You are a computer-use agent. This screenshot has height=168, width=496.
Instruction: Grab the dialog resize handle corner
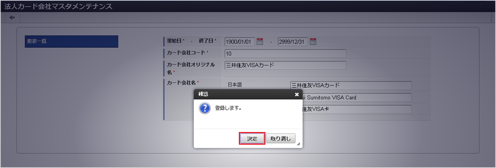[299, 144]
